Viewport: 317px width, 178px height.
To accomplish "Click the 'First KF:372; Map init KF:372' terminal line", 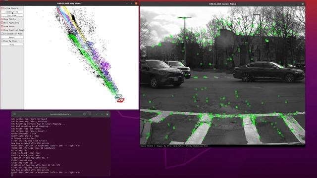I will [x=29, y=168].
